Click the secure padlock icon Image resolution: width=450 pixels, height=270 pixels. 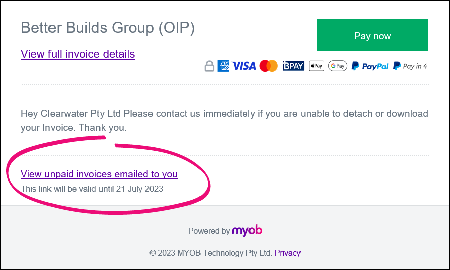(209, 66)
